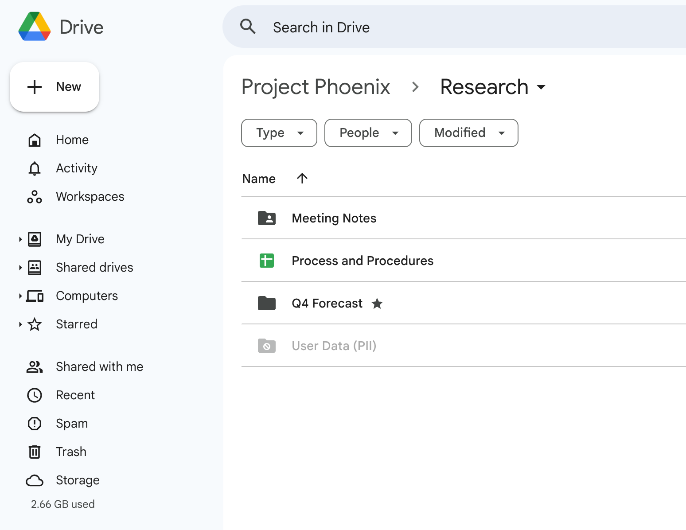Click the Meeting Notes shared folder icon
Viewport: 686px width, 530px height.
pos(267,218)
